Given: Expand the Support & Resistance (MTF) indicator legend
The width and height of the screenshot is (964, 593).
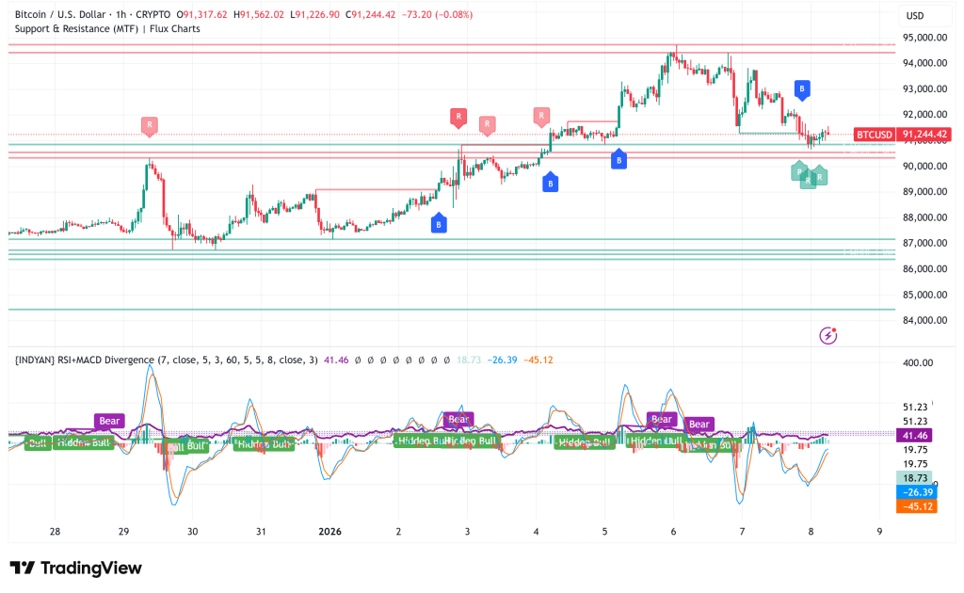Looking at the screenshot, I should pyautogui.click(x=66, y=29).
